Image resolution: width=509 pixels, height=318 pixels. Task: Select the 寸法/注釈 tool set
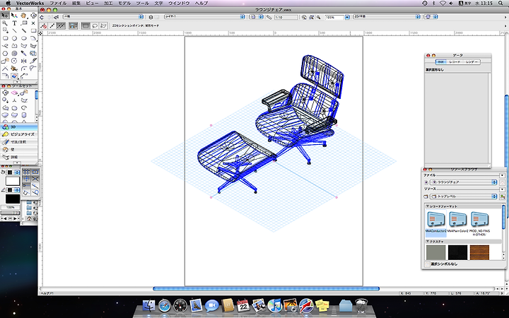(x=19, y=142)
